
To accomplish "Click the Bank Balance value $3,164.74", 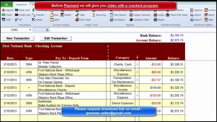I will coord(177,35).
